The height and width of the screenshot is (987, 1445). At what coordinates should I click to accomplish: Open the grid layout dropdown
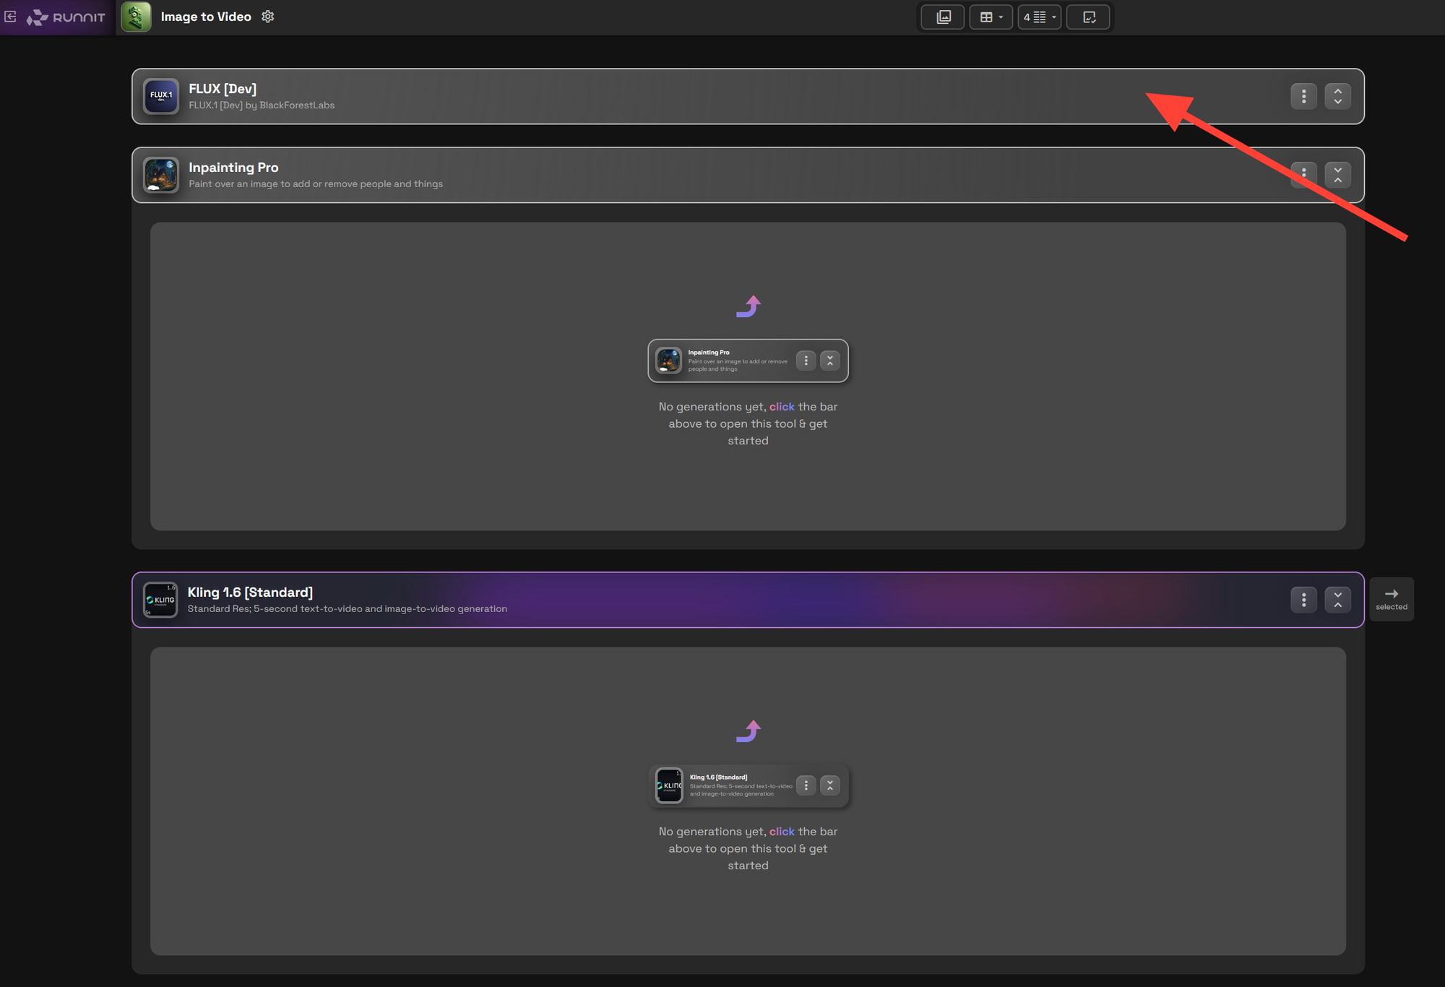pos(991,17)
